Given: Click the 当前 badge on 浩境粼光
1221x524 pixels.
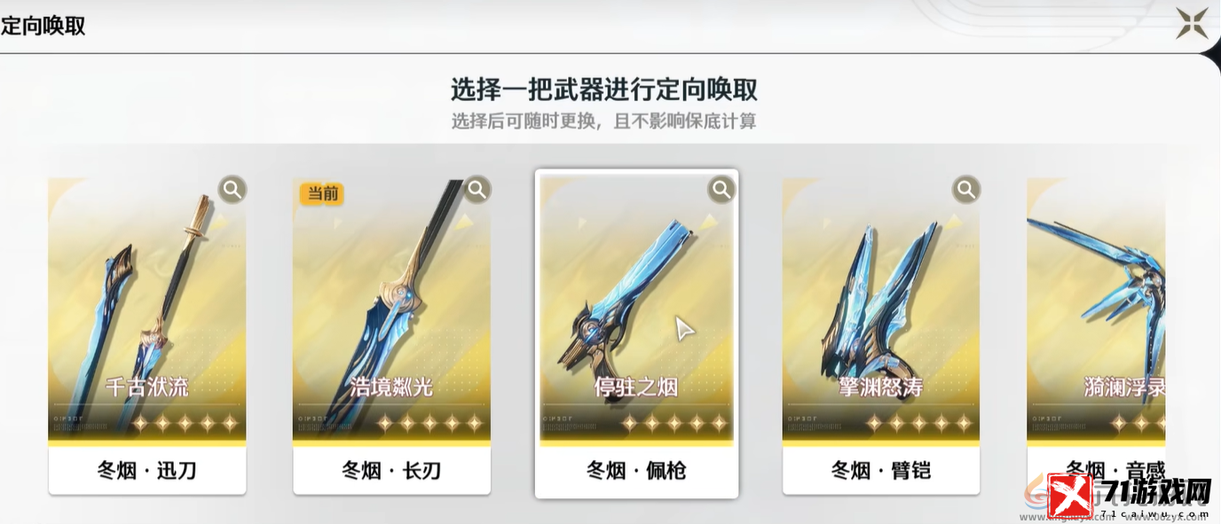Looking at the screenshot, I should pos(322,193).
